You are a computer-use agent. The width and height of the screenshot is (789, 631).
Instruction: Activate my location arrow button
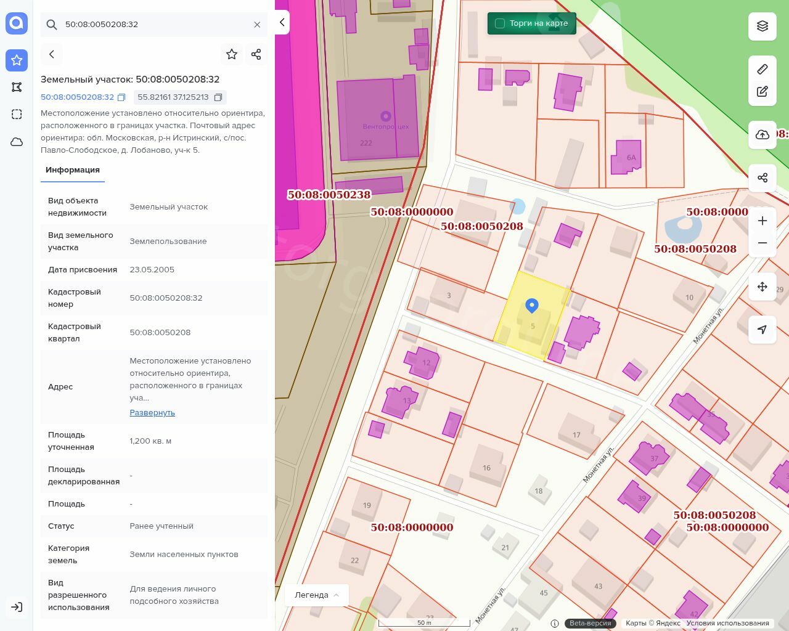click(762, 330)
